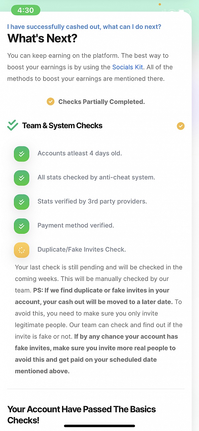Tap the green double-check Team & System icon

[13, 126]
